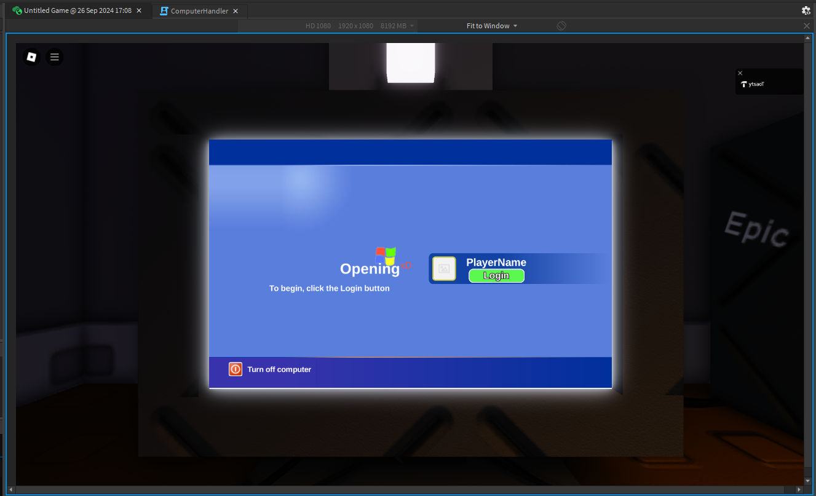Click the viewport scroll down arrow
Viewport: 816px width, 496px height.
(808, 481)
